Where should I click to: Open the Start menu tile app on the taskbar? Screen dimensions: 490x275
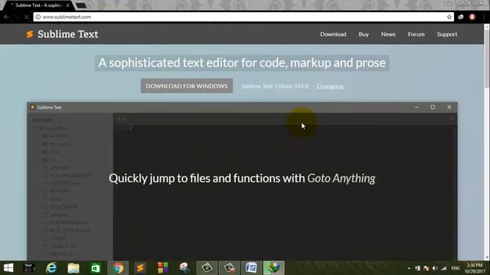[x=29, y=268]
